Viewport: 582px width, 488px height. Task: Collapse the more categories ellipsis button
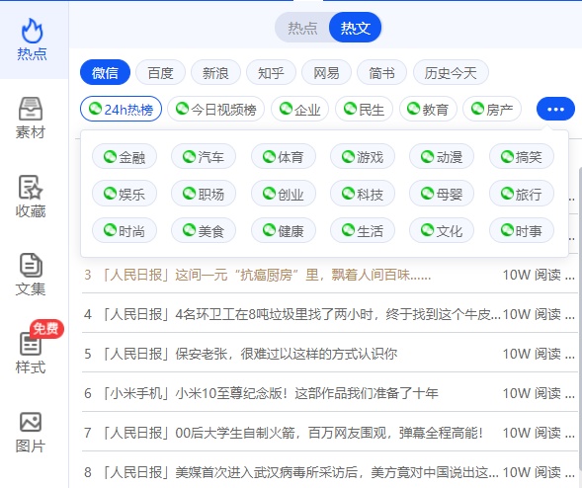555,109
